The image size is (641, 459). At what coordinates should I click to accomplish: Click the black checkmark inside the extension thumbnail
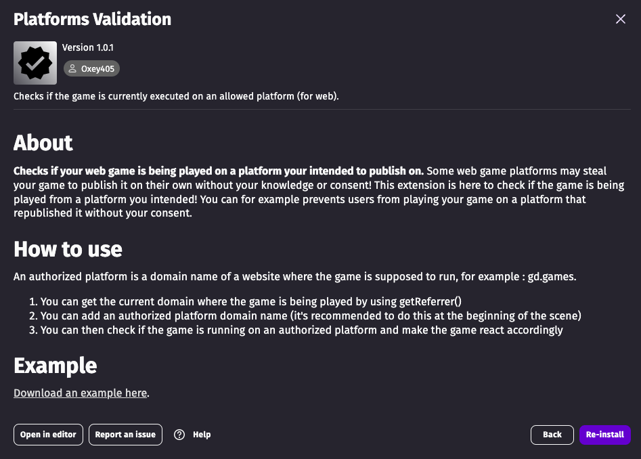pos(35,63)
